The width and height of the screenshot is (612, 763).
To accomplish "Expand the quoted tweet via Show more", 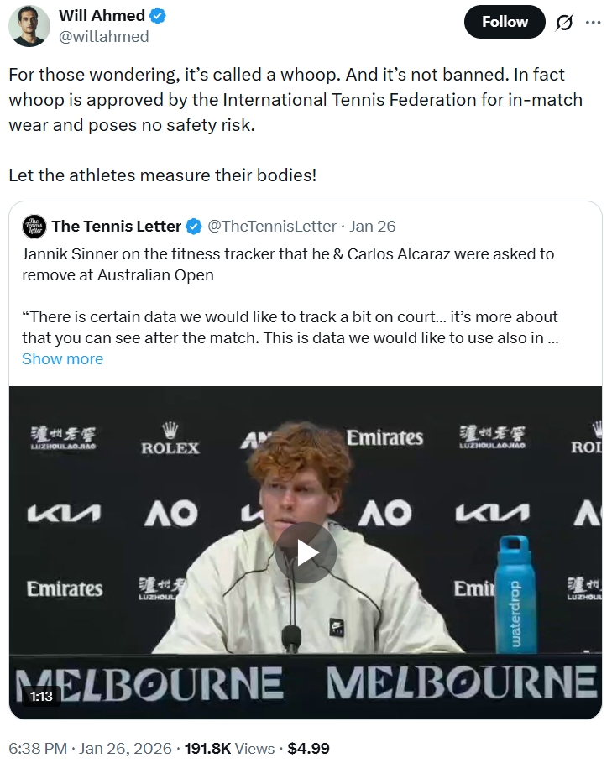I will coord(62,358).
